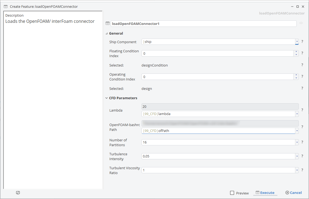309x199 pixels.
Task: Click the Execute button
Action: [265, 193]
